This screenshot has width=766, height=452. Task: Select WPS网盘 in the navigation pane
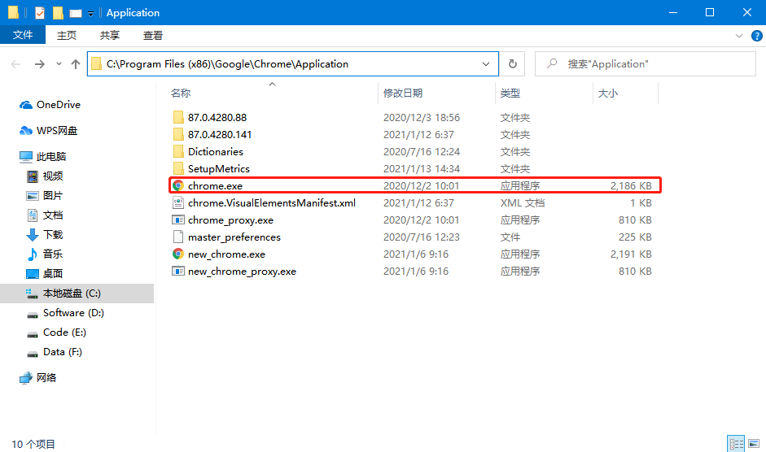click(48, 130)
